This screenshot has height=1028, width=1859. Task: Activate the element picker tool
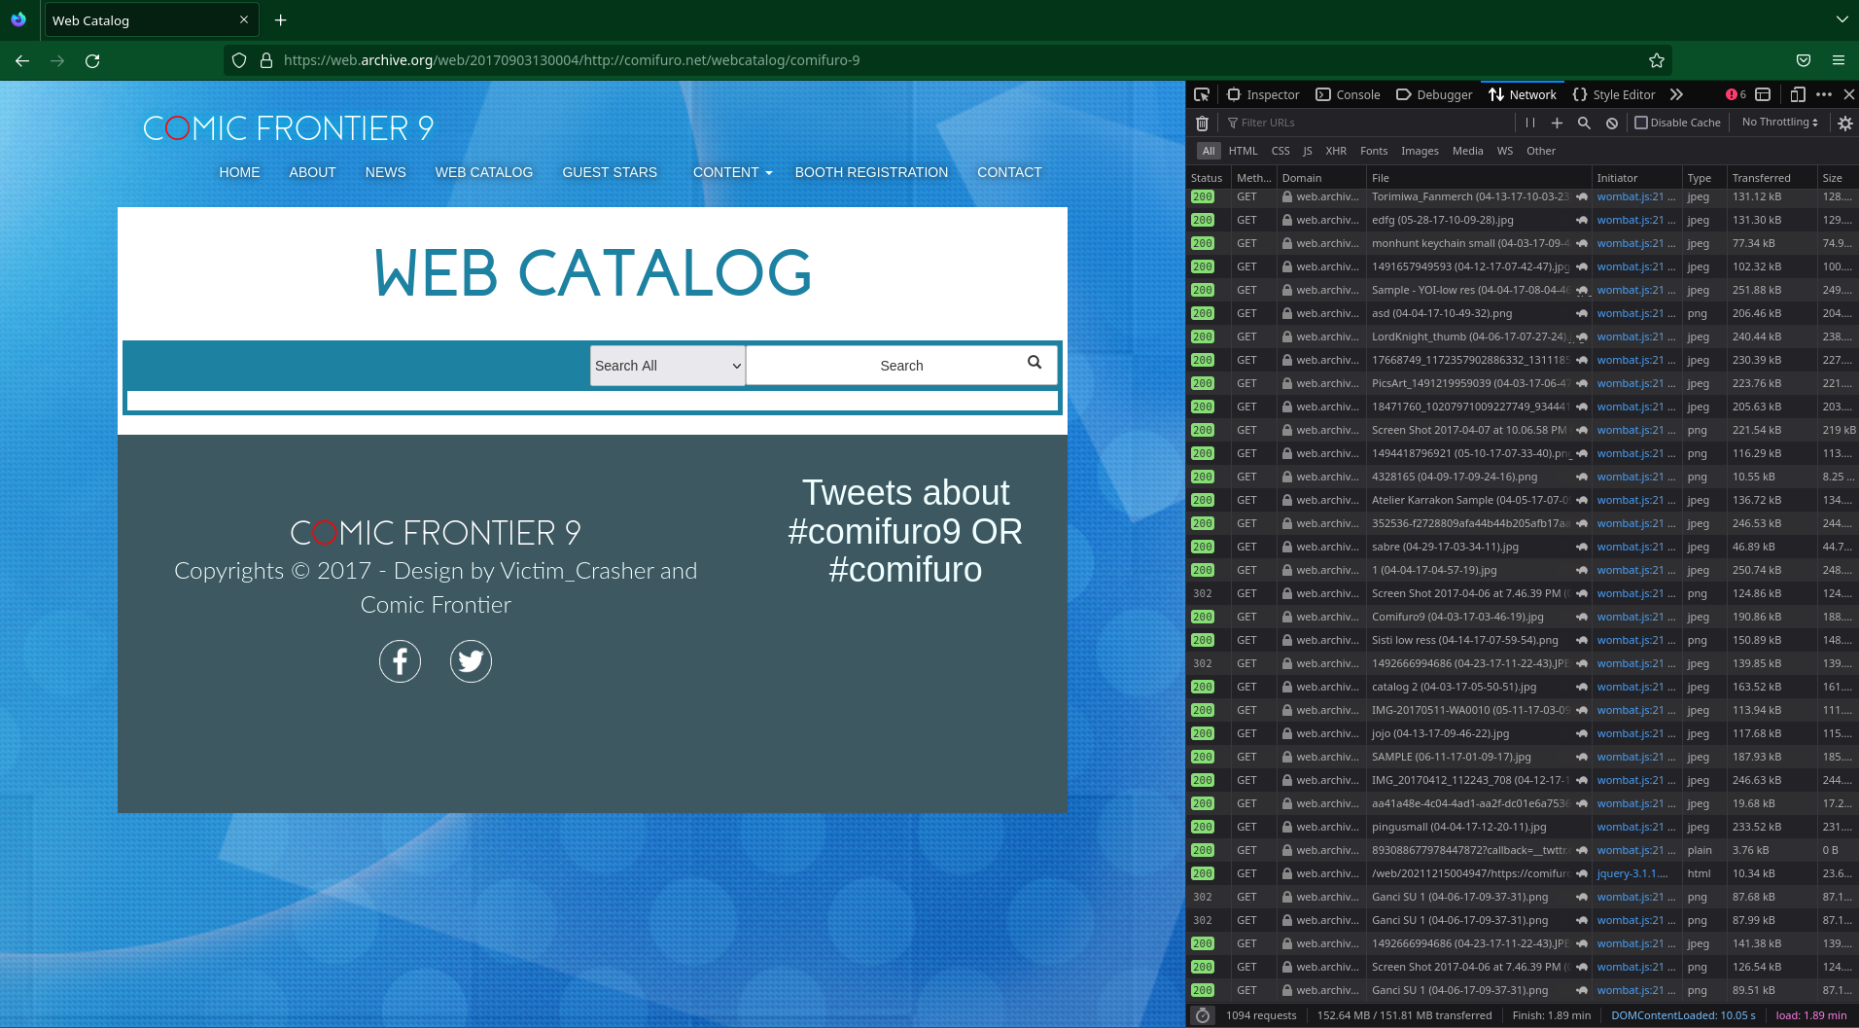1202,94
